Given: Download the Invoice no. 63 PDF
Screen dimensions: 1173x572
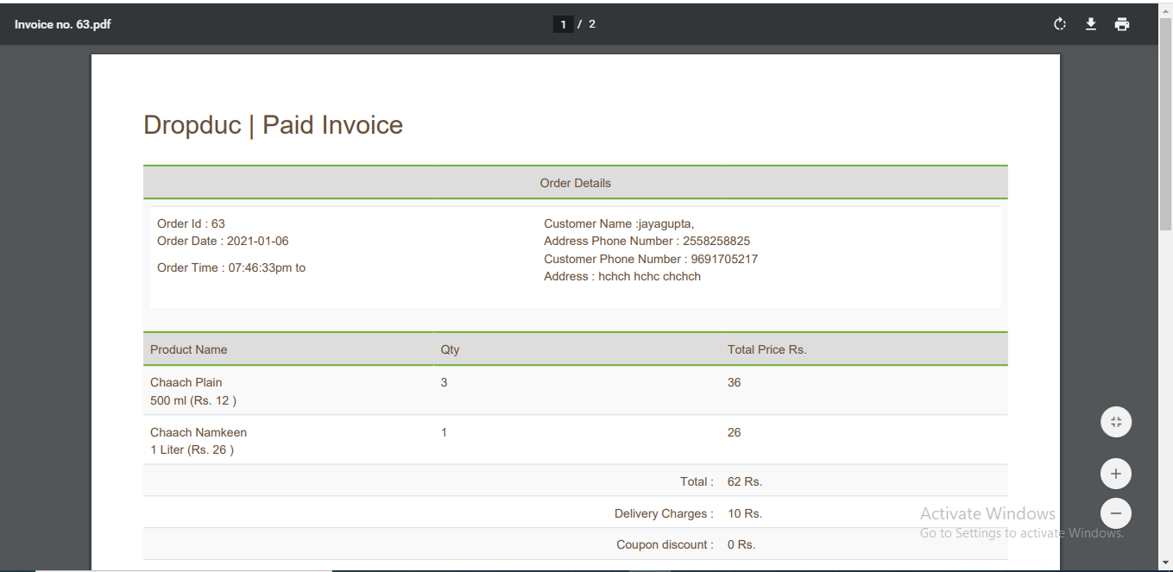Looking at the screenshot, I should pyautogui.click(x=1091, y=24).
